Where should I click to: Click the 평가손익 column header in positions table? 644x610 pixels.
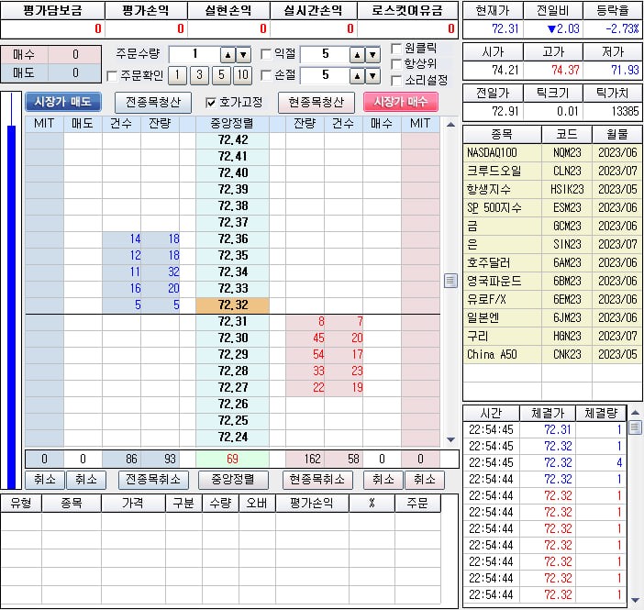pyautogui.click(x=312, y=504)
